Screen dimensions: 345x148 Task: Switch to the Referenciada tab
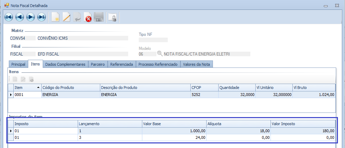[x=122, y=64]
